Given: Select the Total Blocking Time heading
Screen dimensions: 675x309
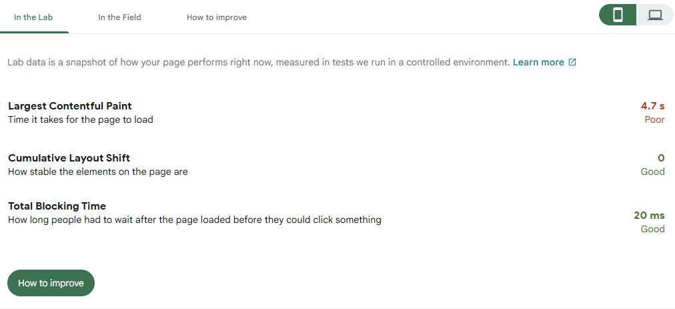Looking at the screenshot, I should pos(57,206).
